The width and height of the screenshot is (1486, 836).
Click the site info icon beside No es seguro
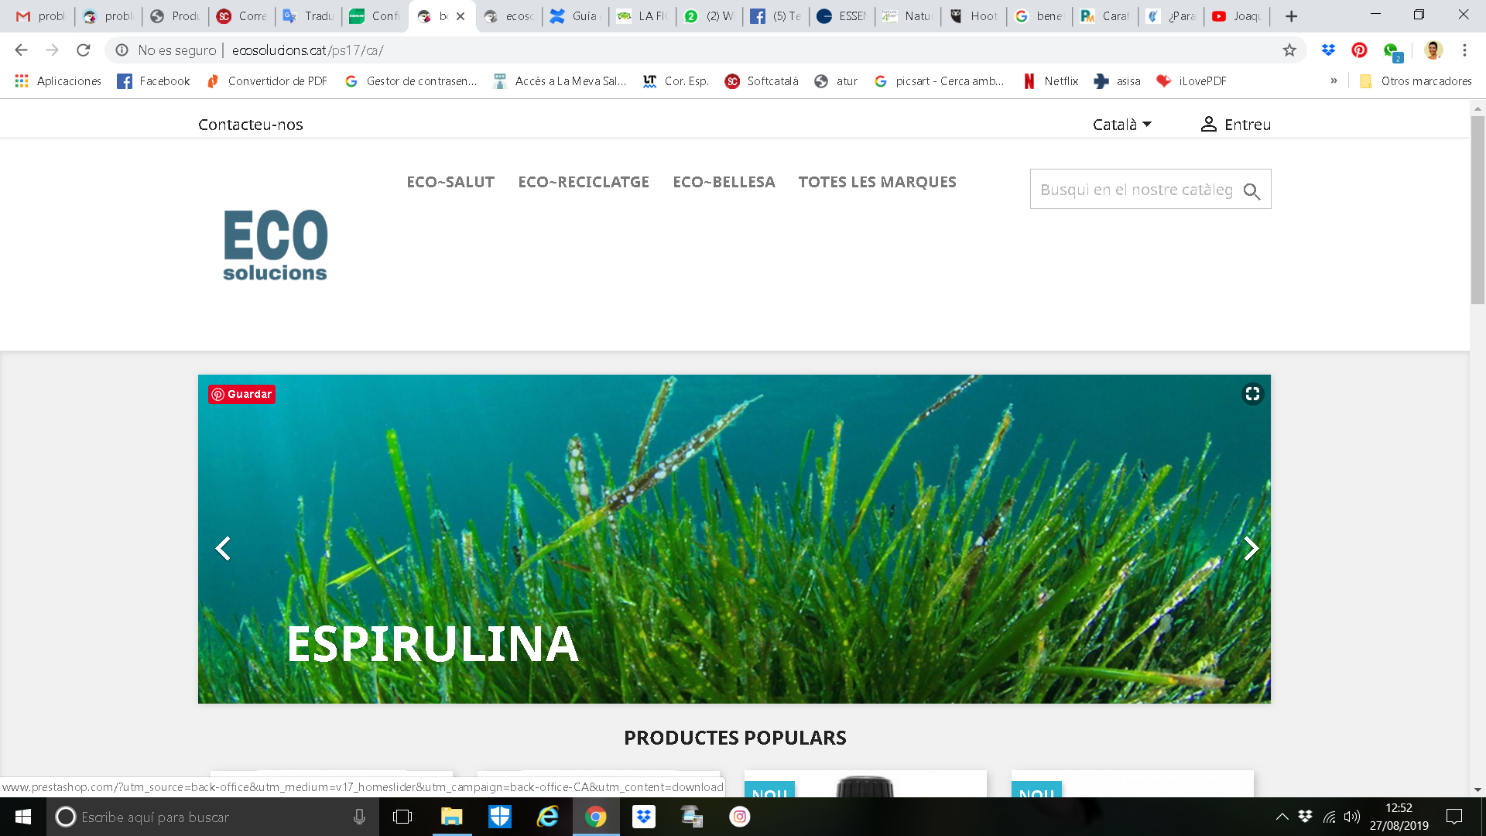(122, 50)
